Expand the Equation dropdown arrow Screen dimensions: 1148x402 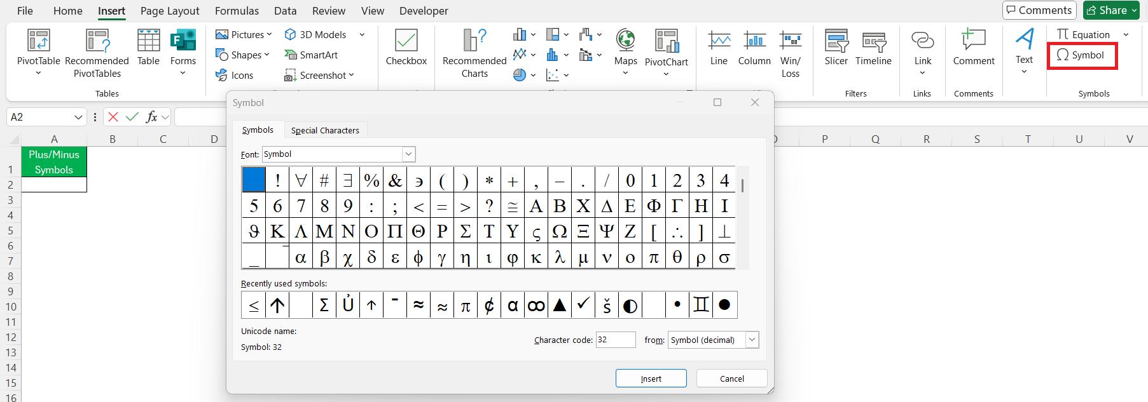tap(1126, 34)
